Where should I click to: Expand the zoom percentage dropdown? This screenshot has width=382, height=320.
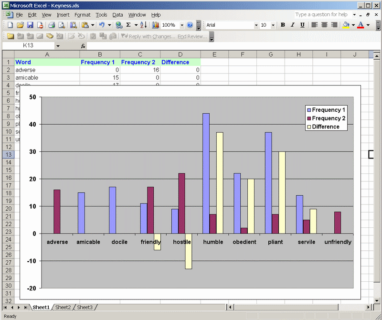click(182, 25)
